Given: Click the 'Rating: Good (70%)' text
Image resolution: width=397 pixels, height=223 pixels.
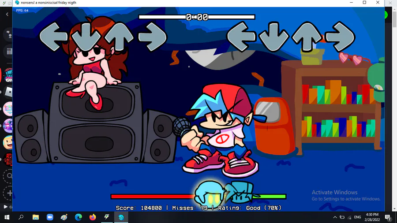Looking at the screenshot, I should pyautogui.click(x=250, y=208).
